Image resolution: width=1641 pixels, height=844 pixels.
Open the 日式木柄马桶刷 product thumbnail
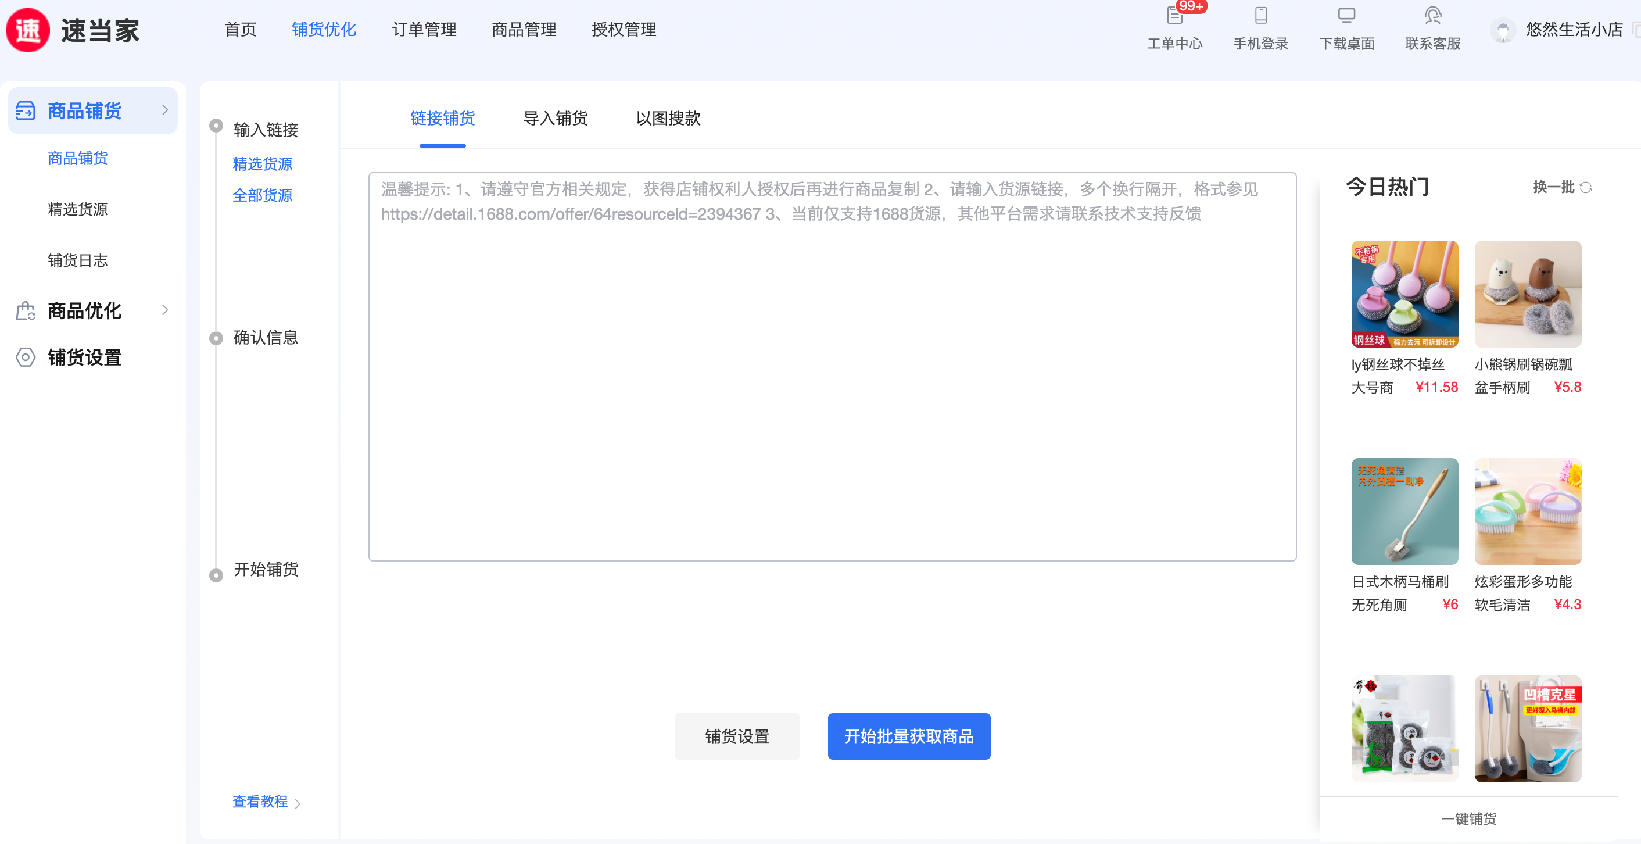point(1404,512)
